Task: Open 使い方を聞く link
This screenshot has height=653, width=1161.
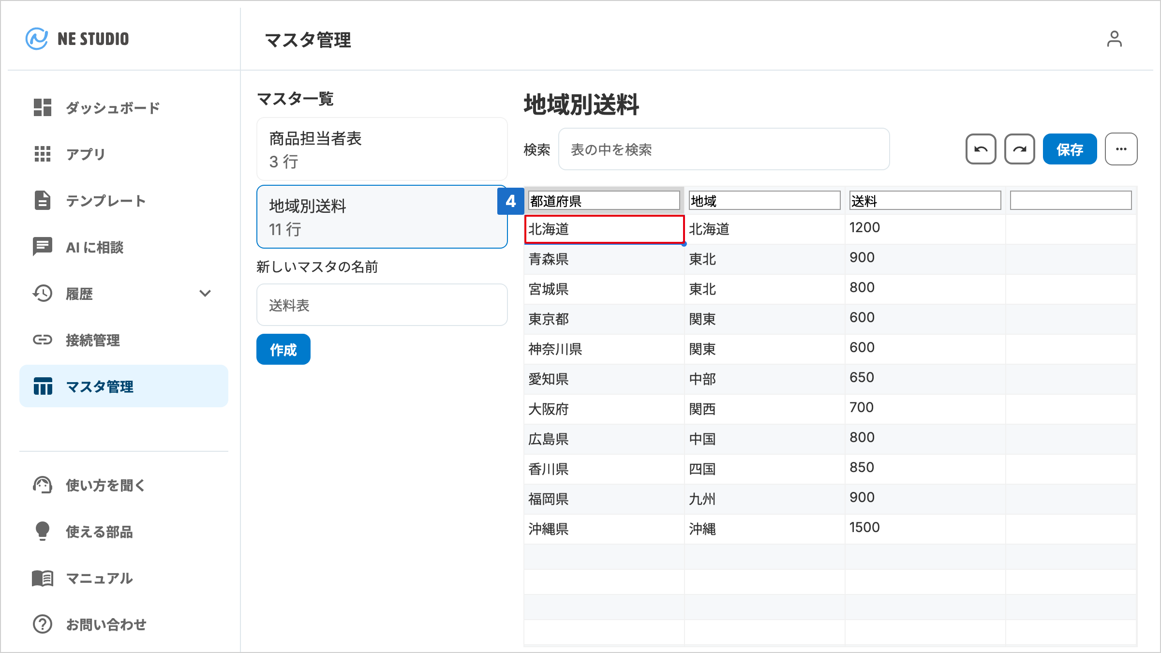Action: [x=124, y=485]
